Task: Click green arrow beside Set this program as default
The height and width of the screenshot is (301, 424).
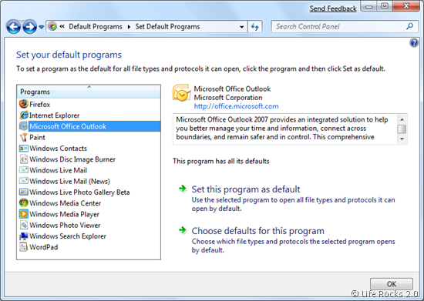Action: 183,189
